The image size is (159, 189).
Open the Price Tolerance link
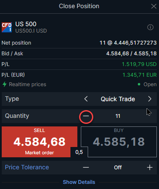[x=27, y=167]
